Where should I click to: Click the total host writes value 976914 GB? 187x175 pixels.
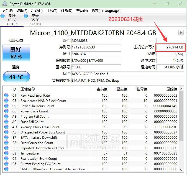170,47
